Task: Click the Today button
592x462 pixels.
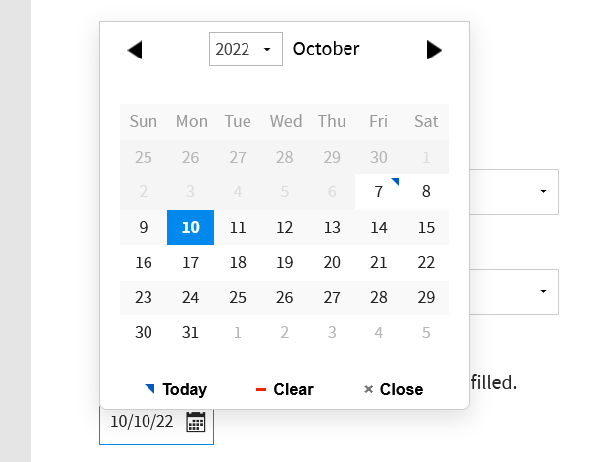Action: (x=176, y=389)
